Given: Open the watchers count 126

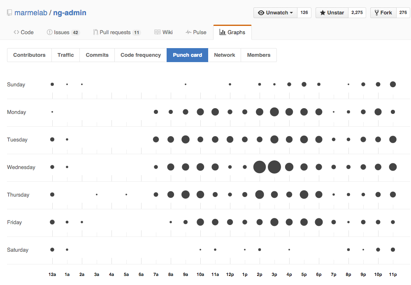Looking at the screenshot, I should coord(304,13).
